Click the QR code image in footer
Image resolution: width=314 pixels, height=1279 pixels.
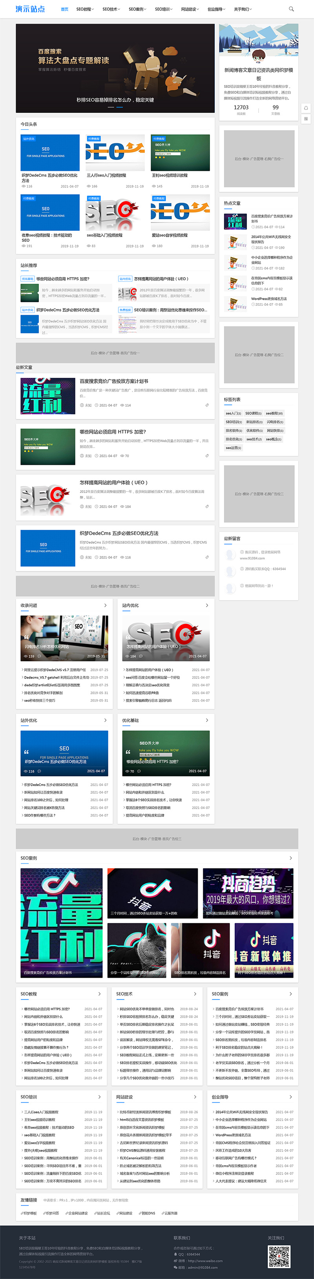coord(279,1256)
